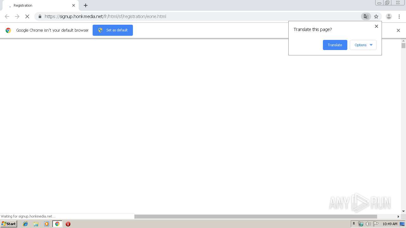This screenshot has width=406, height=228.
Task: Bookmark this page with star
Action: point(376,16)
